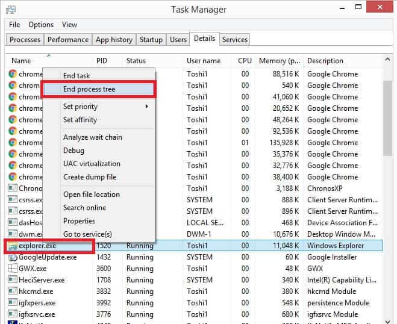This screenshot has height=324, width=397.
Task: Click the HeciServer.exe process icon
Action: pyautogui.click(x=13, y=279)
